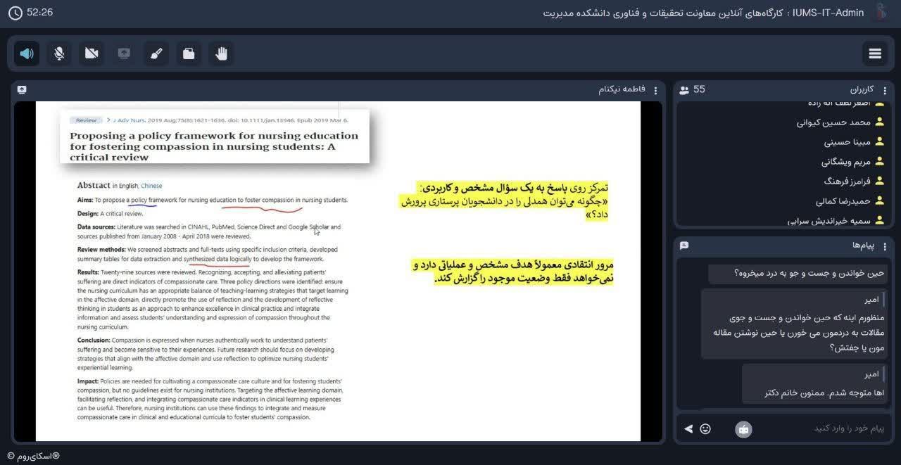Raise hand using the hand icon
The image size is (901, 465).
tap(221, 53)
